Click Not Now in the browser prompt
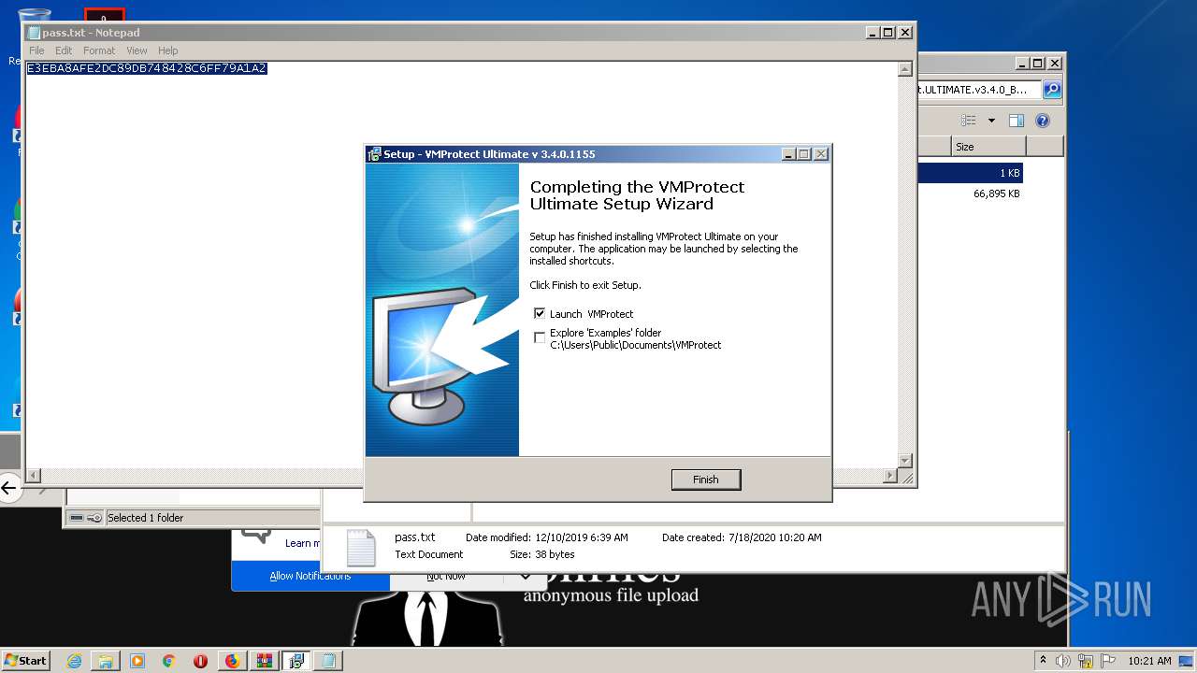Image resolution: width=1197 pixels, height=673 pixels. tap(446, 576)
